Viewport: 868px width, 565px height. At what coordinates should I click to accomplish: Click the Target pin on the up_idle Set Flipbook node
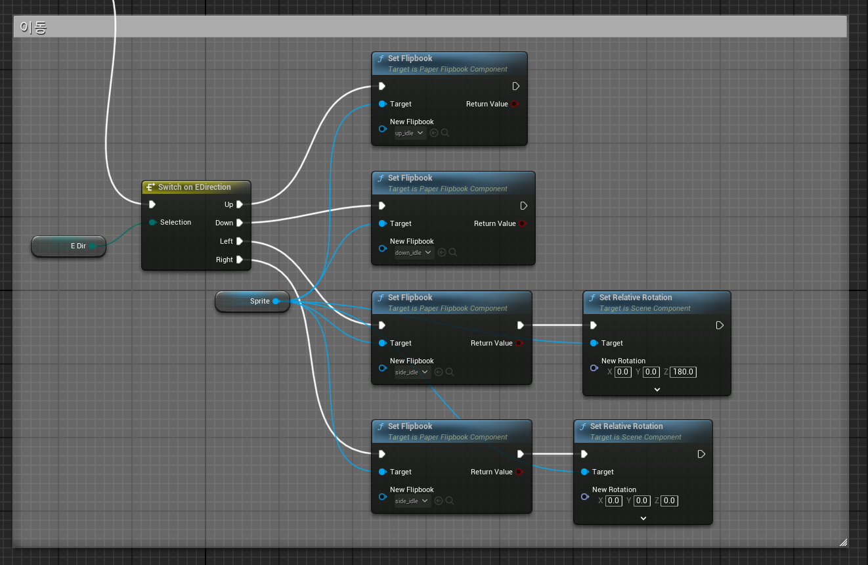pyautogui.click(x=382, y=104)
